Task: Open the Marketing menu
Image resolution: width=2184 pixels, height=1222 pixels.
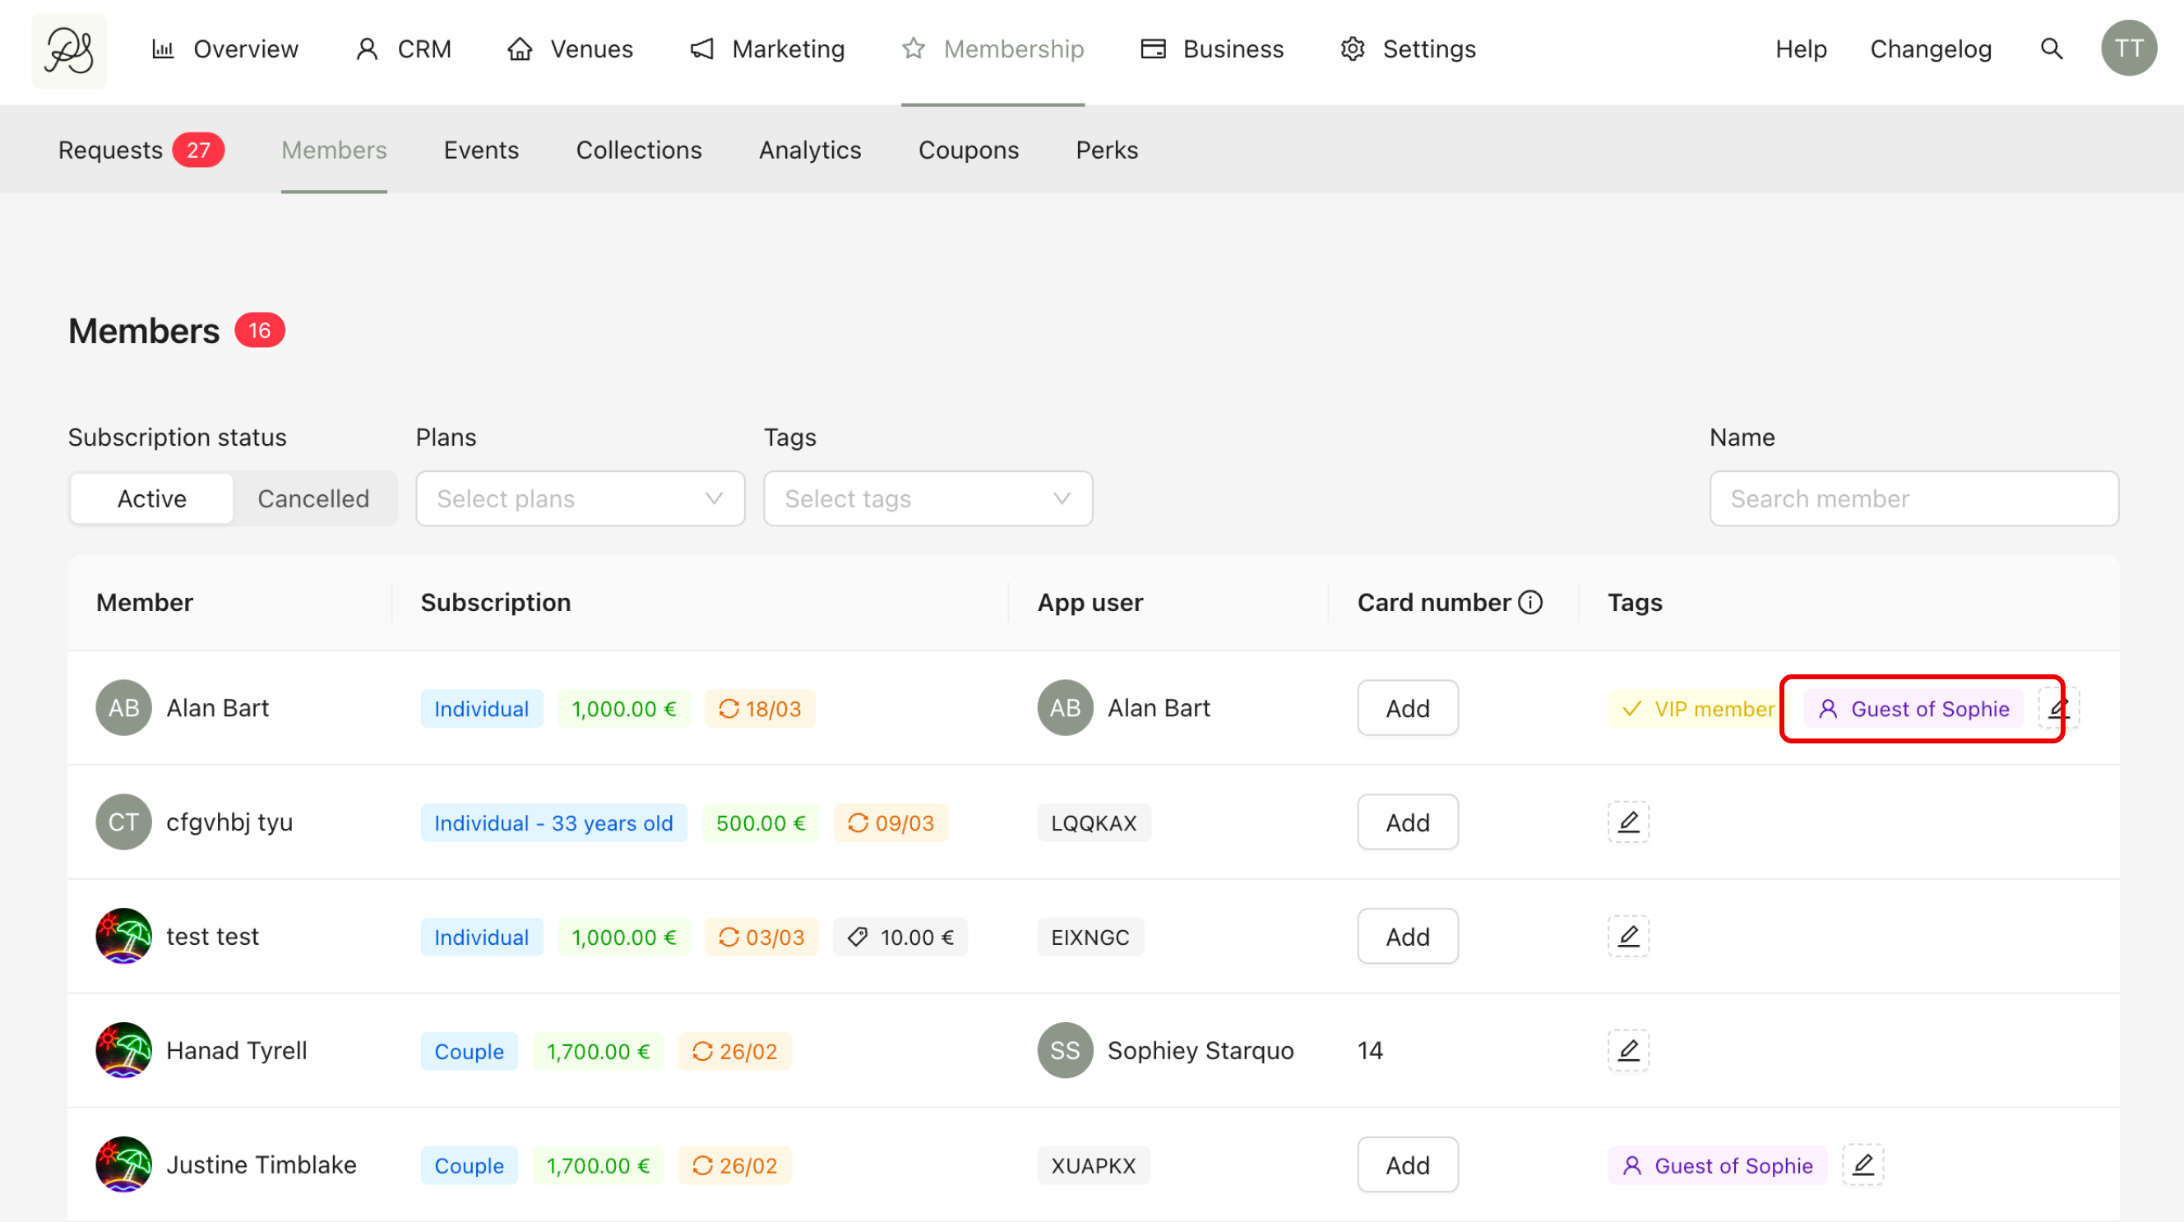Action: (x=767, y=49)
